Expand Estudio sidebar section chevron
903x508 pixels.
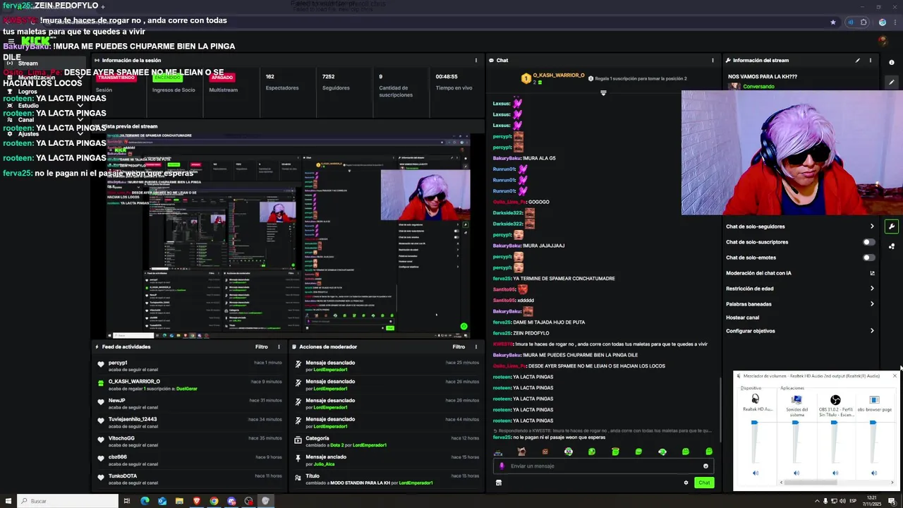tap(80, 106)
